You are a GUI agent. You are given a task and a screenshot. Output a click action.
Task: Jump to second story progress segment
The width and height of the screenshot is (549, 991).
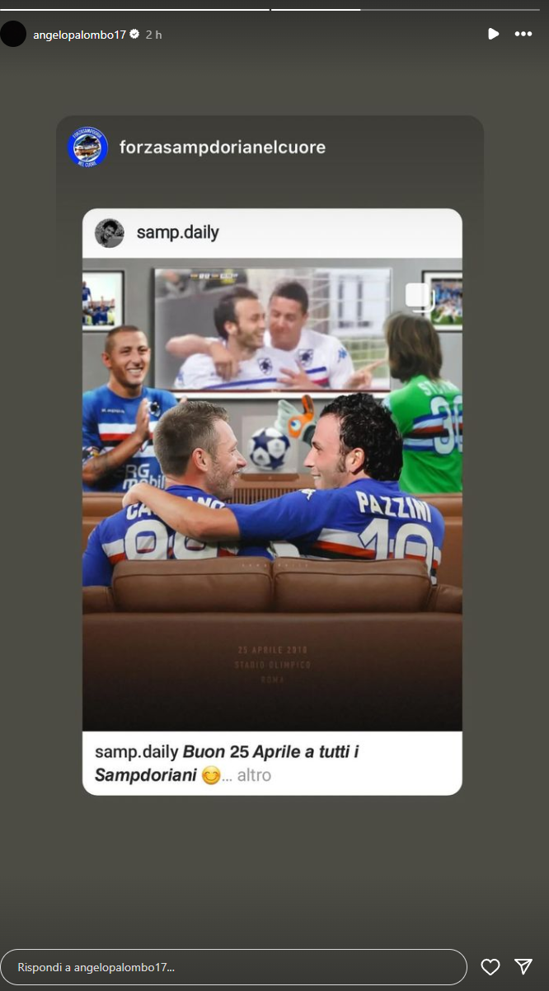tap(316, 9)
